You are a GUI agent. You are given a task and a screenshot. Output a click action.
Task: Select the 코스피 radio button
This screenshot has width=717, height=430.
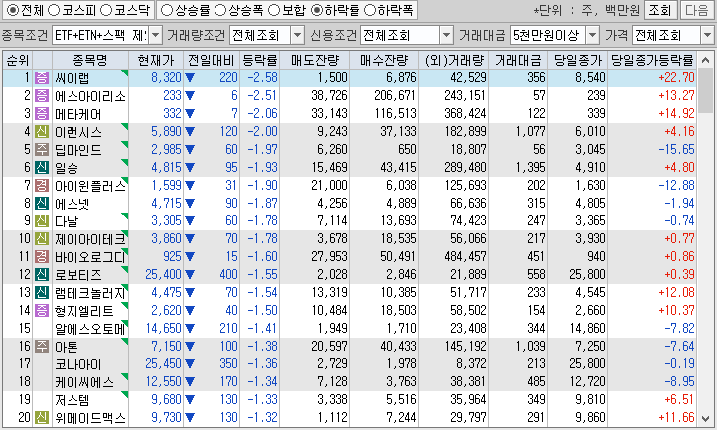(54, 10)
